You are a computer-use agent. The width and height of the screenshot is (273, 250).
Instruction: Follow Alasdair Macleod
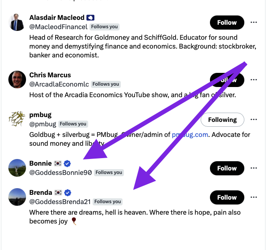[x=227, y=23]
